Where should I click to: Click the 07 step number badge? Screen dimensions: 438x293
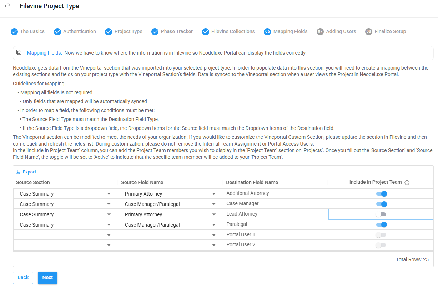(320, 32)
